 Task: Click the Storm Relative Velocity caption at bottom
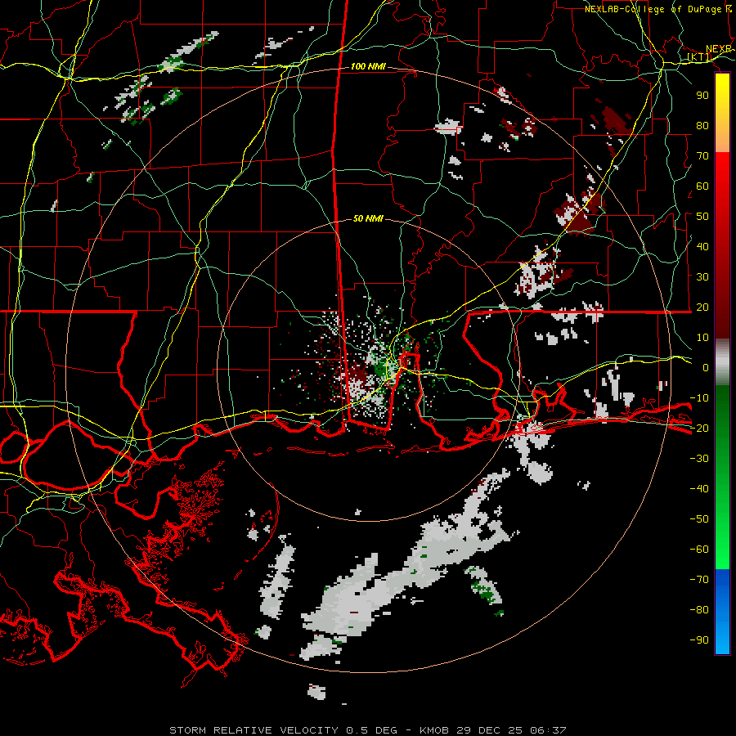367,730
